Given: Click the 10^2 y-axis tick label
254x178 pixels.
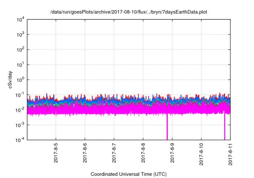Looking at the screenshot, I should pos(21,50).
